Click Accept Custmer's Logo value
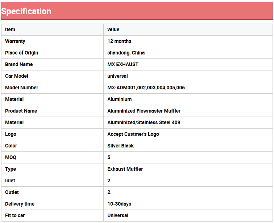274x223 pixels. 133,134
